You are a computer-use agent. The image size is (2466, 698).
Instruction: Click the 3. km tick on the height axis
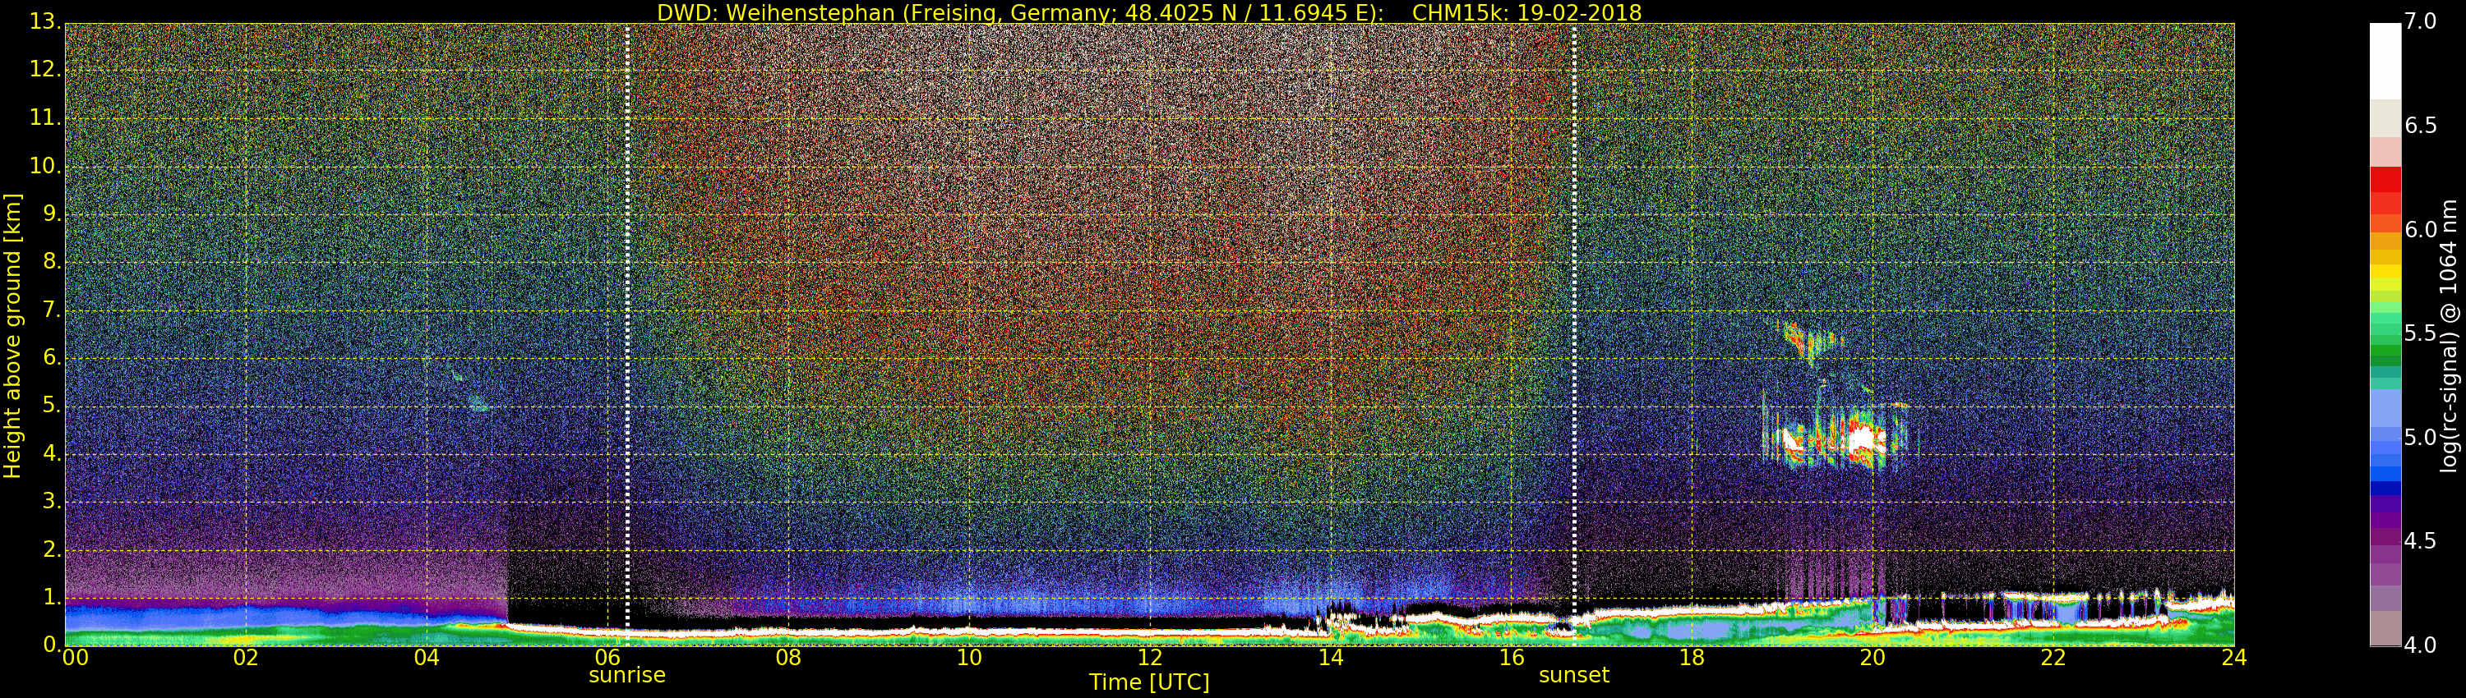(52, 501)
